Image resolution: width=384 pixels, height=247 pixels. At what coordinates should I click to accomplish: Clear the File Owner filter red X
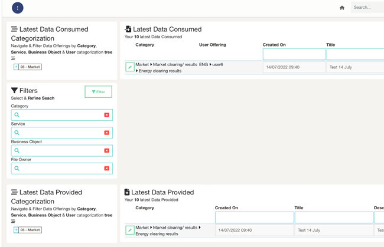[x=107, y=169]
